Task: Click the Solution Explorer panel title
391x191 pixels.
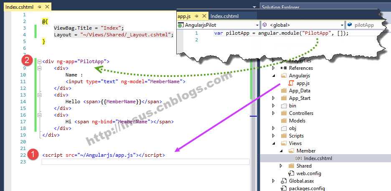Action: [x=280, y=7]
